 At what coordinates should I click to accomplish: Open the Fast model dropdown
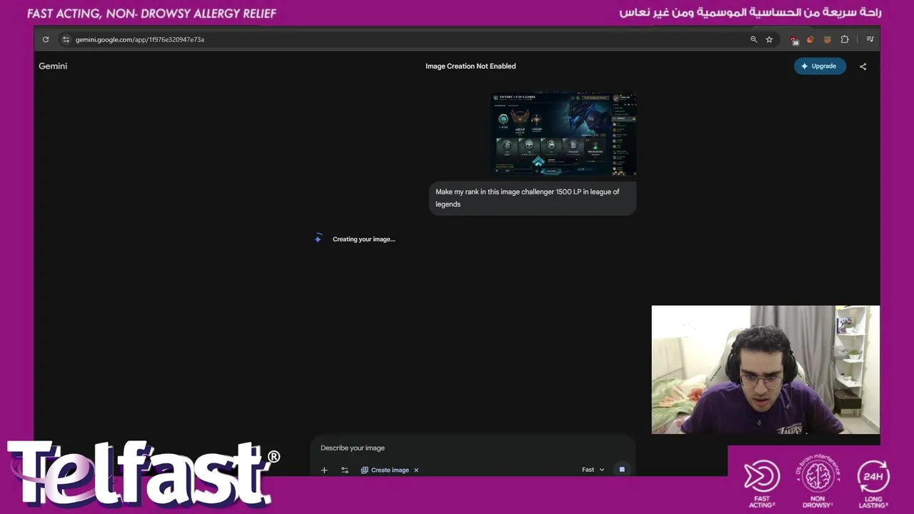coord(593,470)
